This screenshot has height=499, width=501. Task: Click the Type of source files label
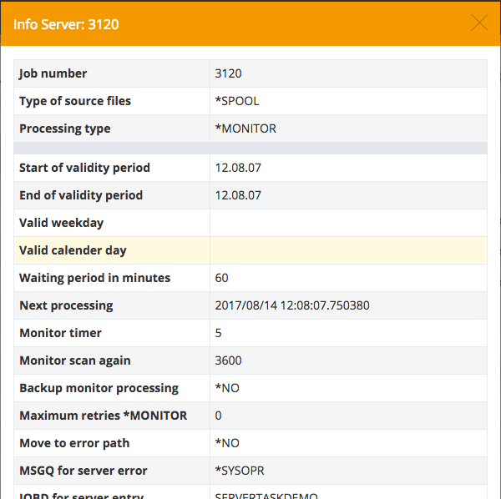(x=75, y=101)
